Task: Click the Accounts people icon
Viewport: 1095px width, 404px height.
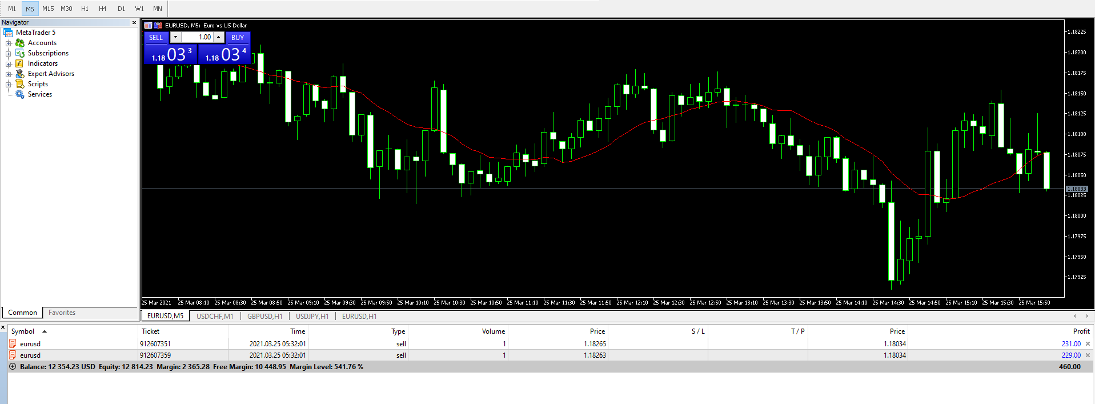Action: (x=20, y=43)
